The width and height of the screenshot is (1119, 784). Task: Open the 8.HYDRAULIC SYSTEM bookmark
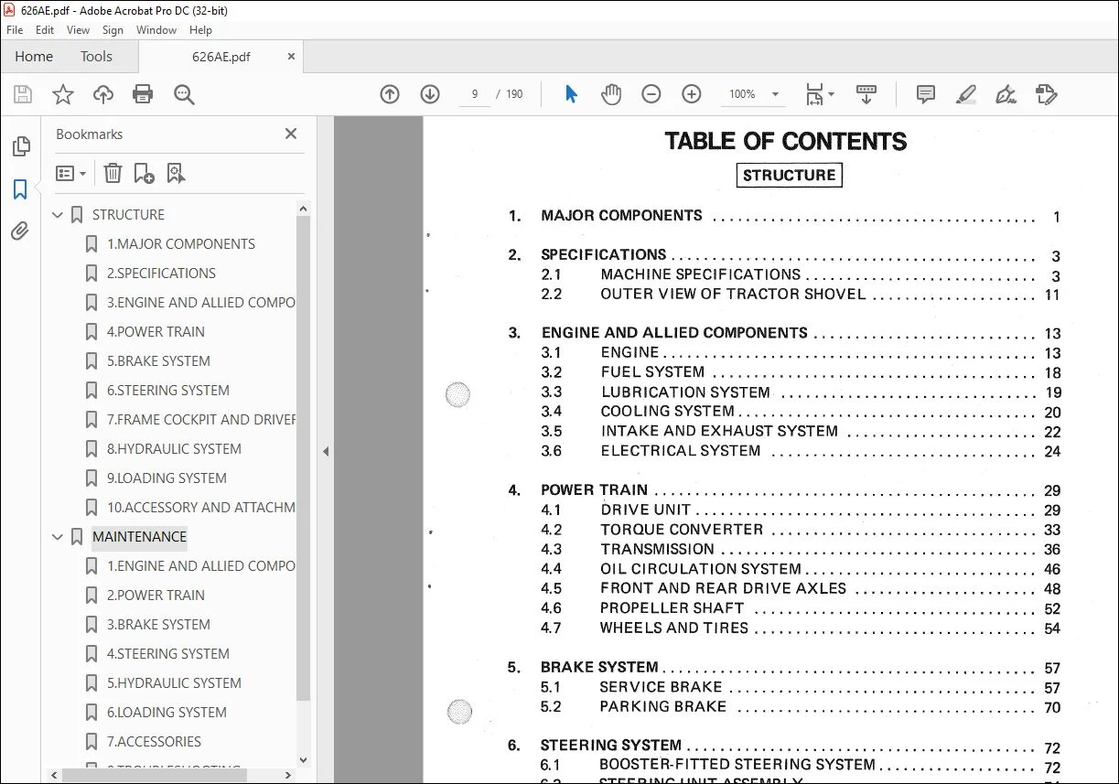[x=174, y=449]
